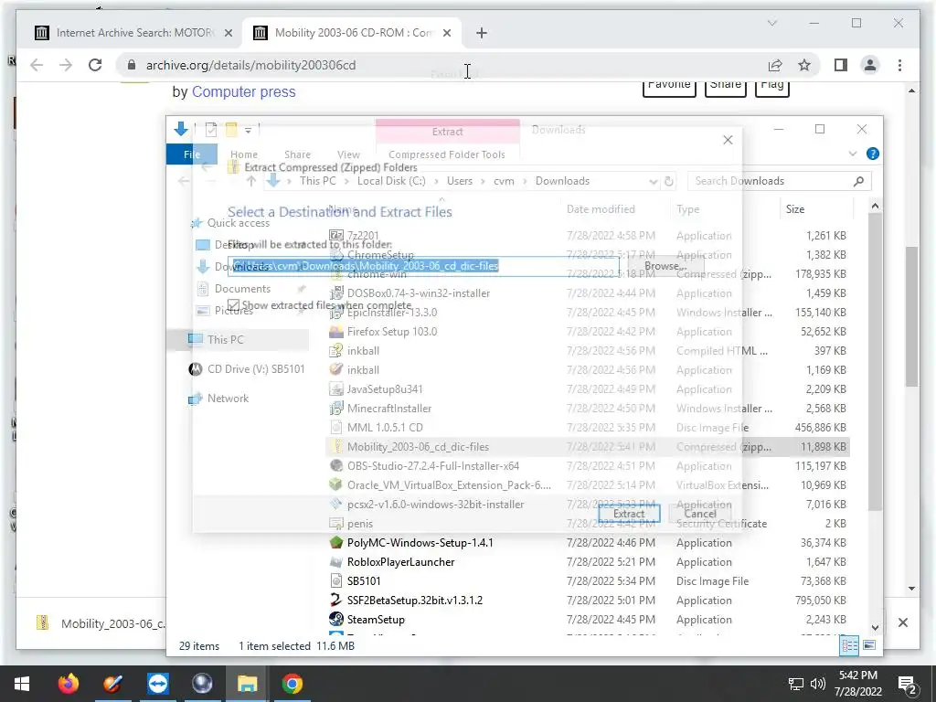Click the wizard back arrow
Screen dimensions: 936x702
click(207, 167)
